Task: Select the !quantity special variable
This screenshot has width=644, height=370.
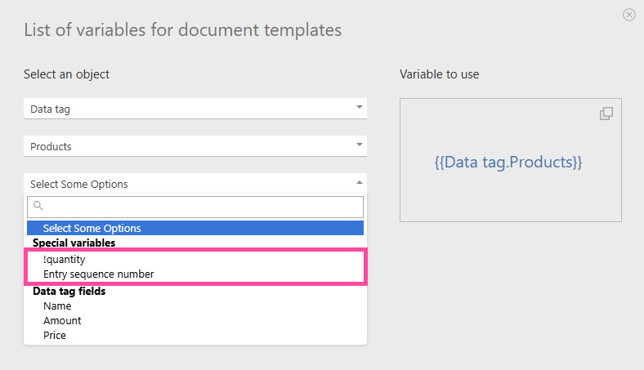Action: click(64, 259)
